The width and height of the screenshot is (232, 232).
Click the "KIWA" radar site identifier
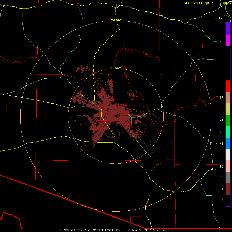click(132, 230)
